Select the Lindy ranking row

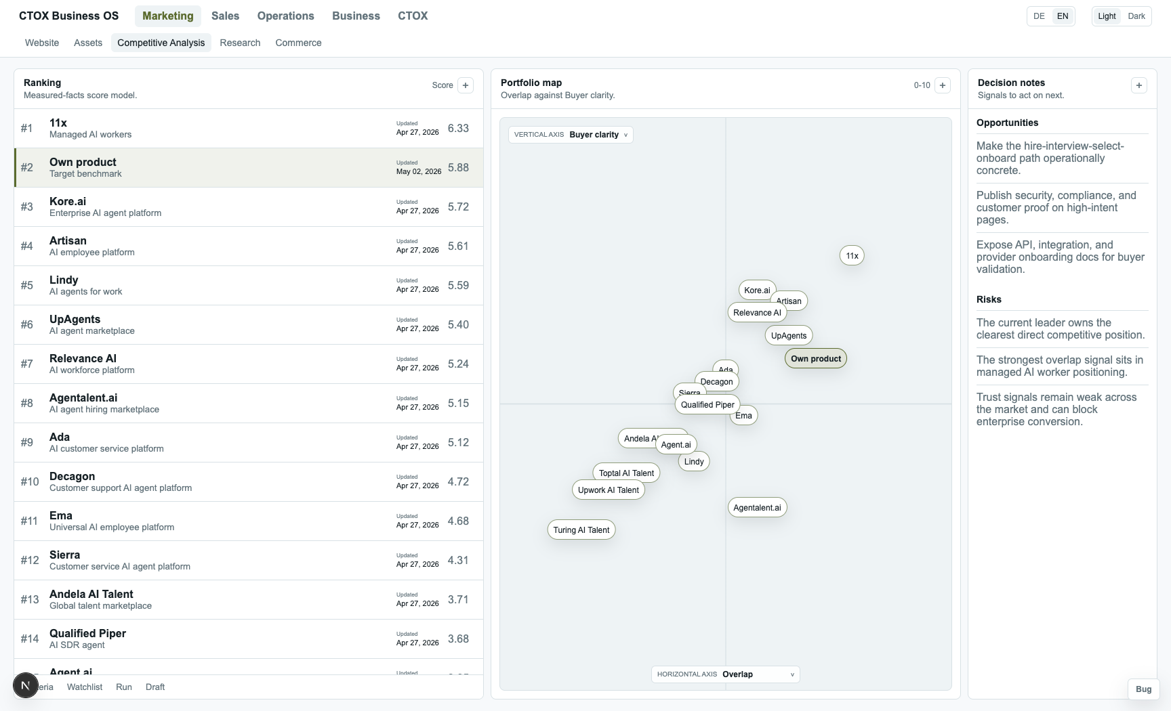249,285
